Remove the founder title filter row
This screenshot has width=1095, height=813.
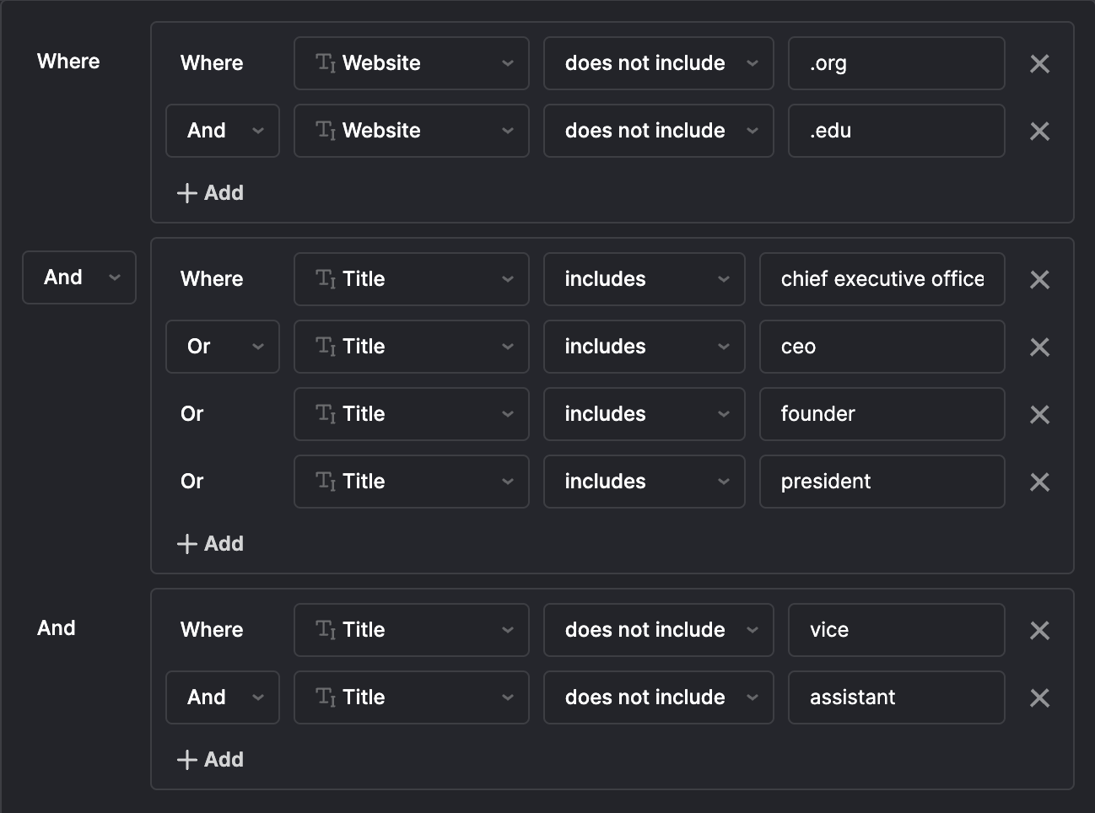[1039, 415]
